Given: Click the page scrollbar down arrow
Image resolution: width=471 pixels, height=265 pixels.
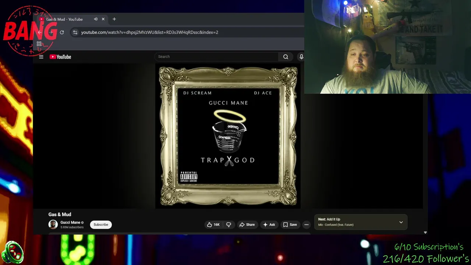Looking at the screenshot, I should 425,233.
